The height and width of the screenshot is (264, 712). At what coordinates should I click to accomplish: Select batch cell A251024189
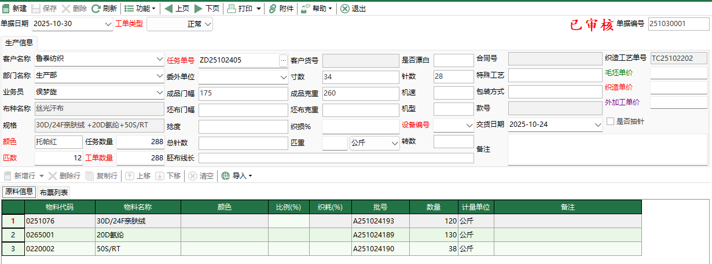click(x=380, y=235)
